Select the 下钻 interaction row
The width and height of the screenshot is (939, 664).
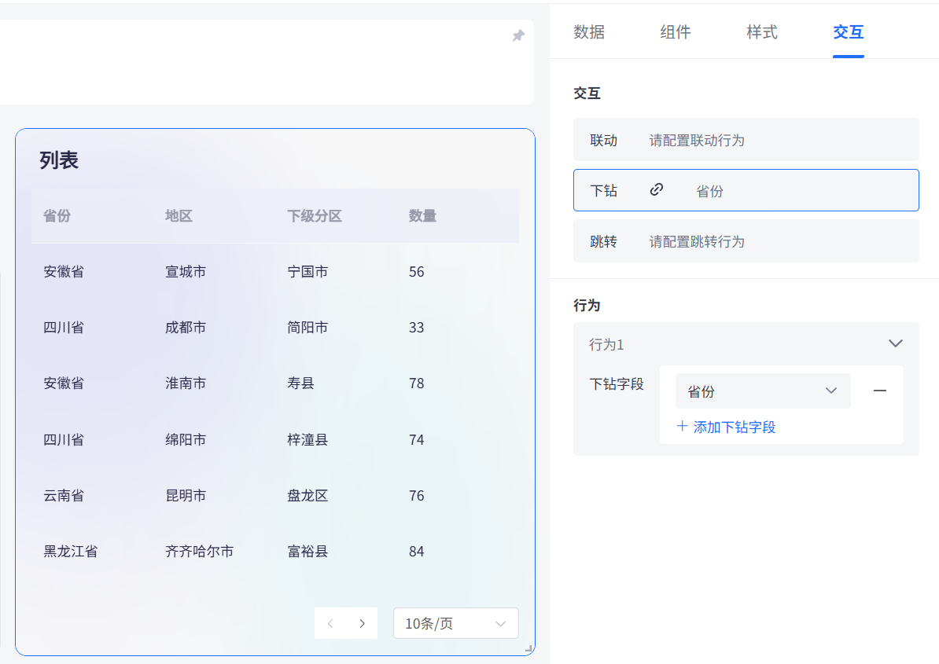746,190
